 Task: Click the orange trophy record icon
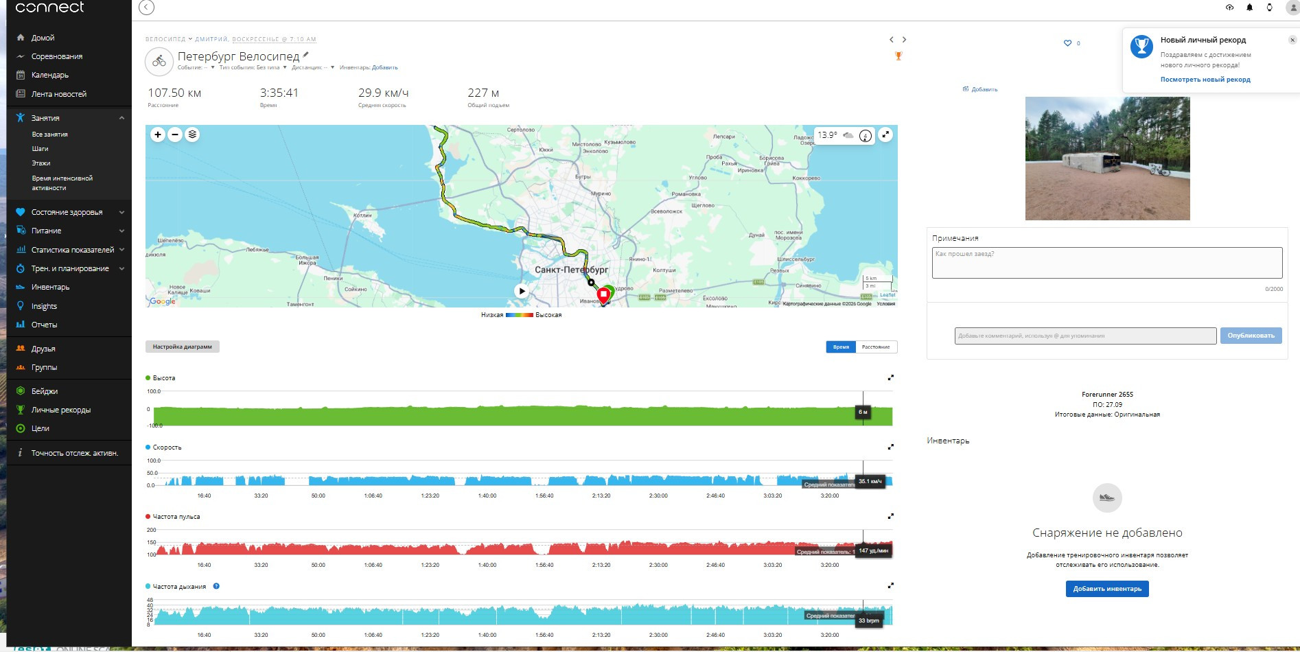pos(898,56)
